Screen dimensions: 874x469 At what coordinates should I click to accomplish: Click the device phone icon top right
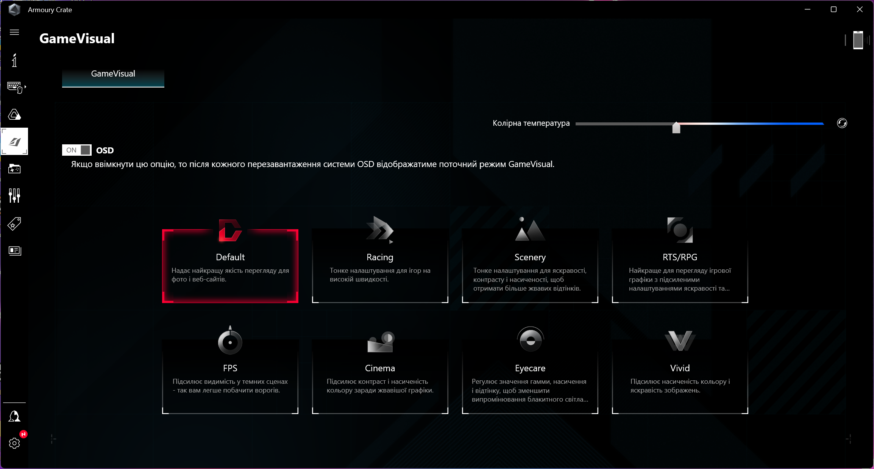858,40
